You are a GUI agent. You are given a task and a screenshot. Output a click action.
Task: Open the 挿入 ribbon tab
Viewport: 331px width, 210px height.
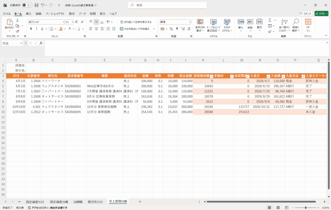[29, 14]
